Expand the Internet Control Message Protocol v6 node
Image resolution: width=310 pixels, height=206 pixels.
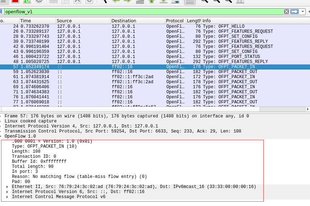click(x=7, y=197)
